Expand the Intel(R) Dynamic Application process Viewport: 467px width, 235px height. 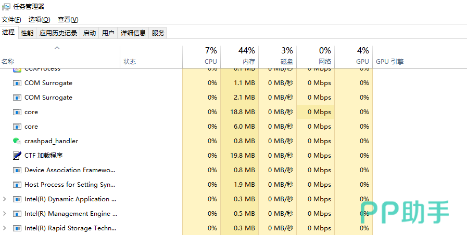coord(5,199)
